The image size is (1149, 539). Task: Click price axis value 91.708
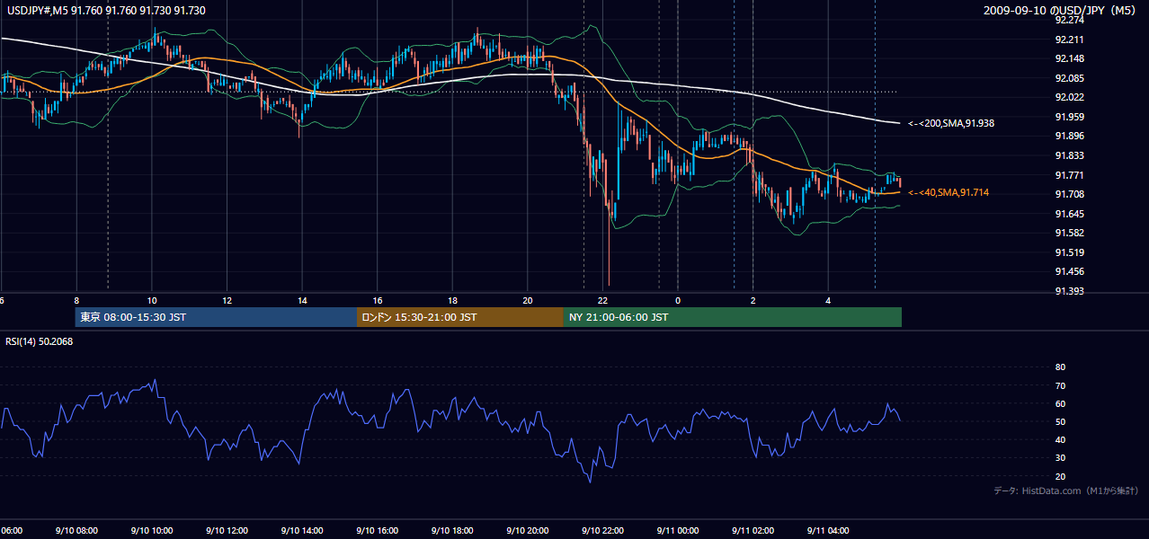pos(1070,194)
